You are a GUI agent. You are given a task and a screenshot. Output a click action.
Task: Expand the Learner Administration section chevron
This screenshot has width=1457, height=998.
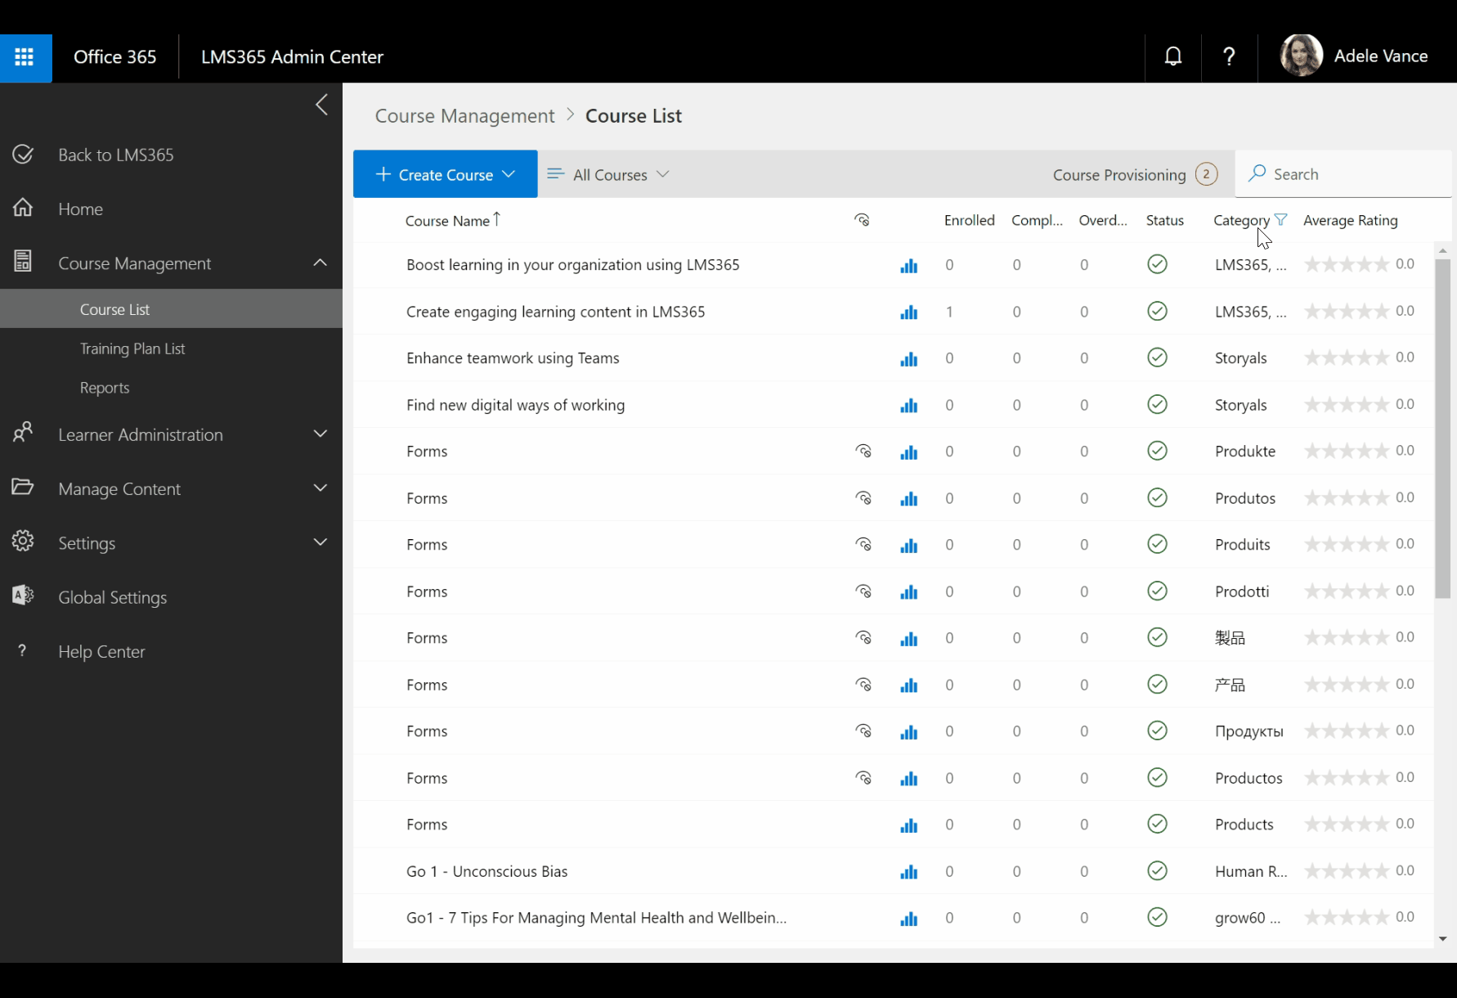tap(321, 434)
